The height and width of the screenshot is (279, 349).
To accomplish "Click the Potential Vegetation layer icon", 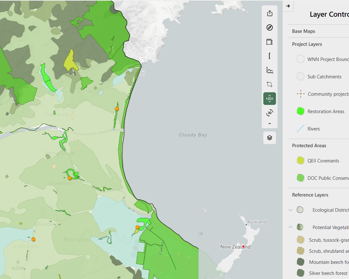I will [300, 227].
